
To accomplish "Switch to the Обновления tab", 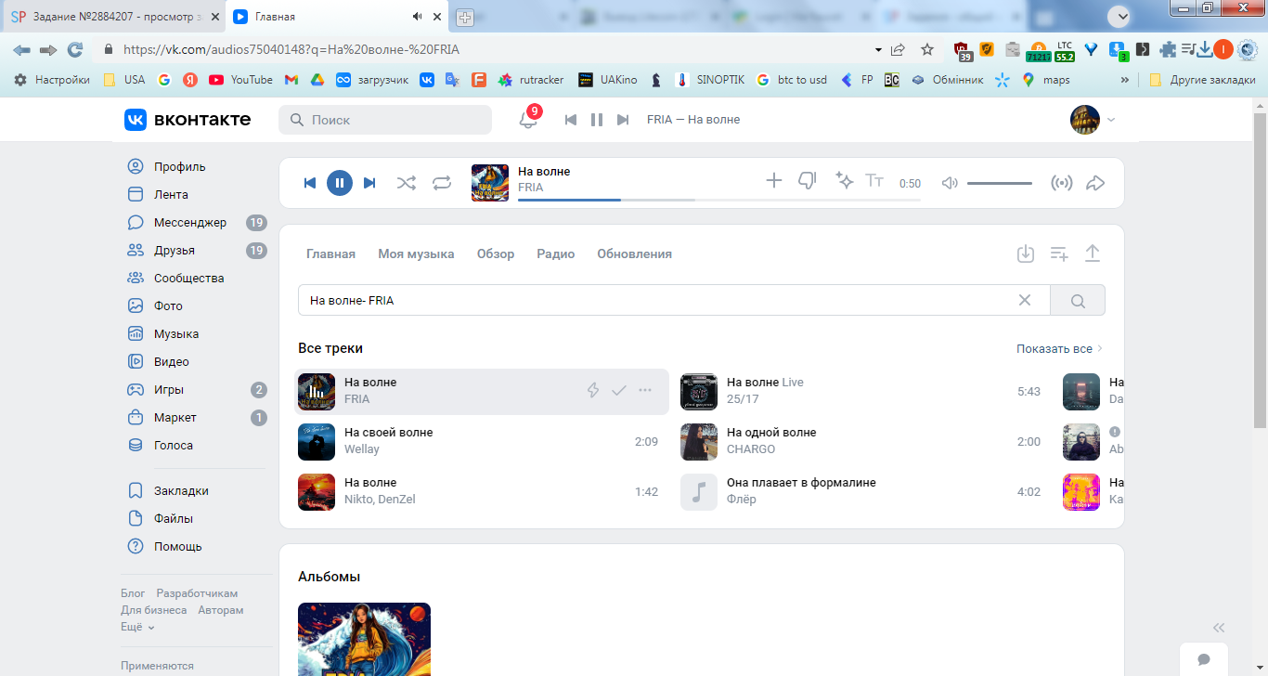I will coord(634,253).
